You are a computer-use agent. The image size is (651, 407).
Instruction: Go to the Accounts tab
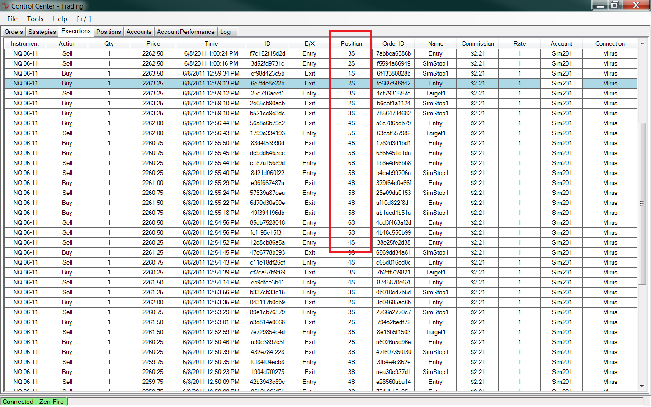139,32
